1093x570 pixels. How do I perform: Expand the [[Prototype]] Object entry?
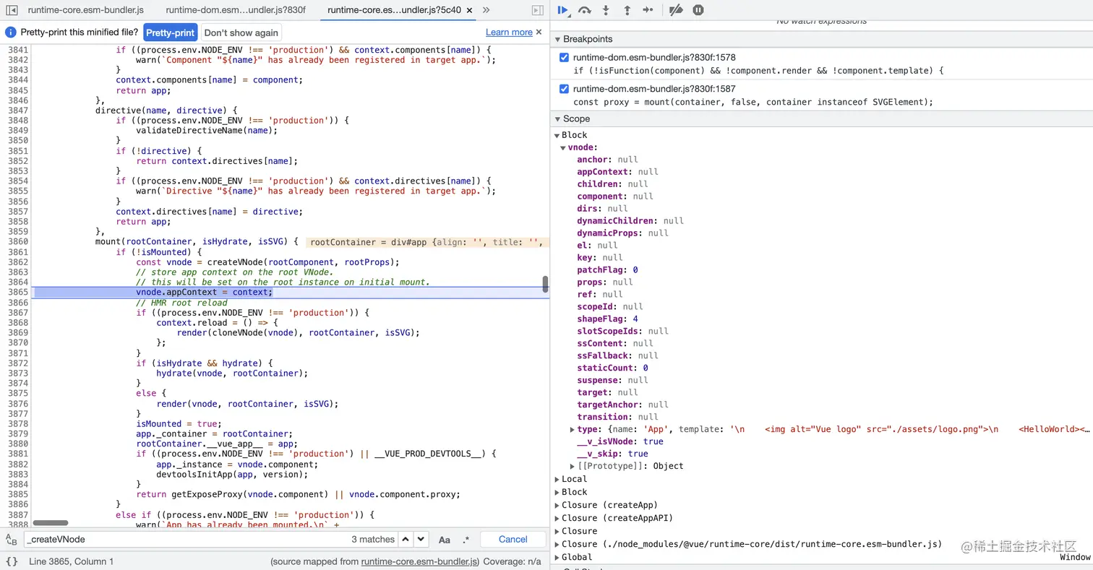pos(573,466)
